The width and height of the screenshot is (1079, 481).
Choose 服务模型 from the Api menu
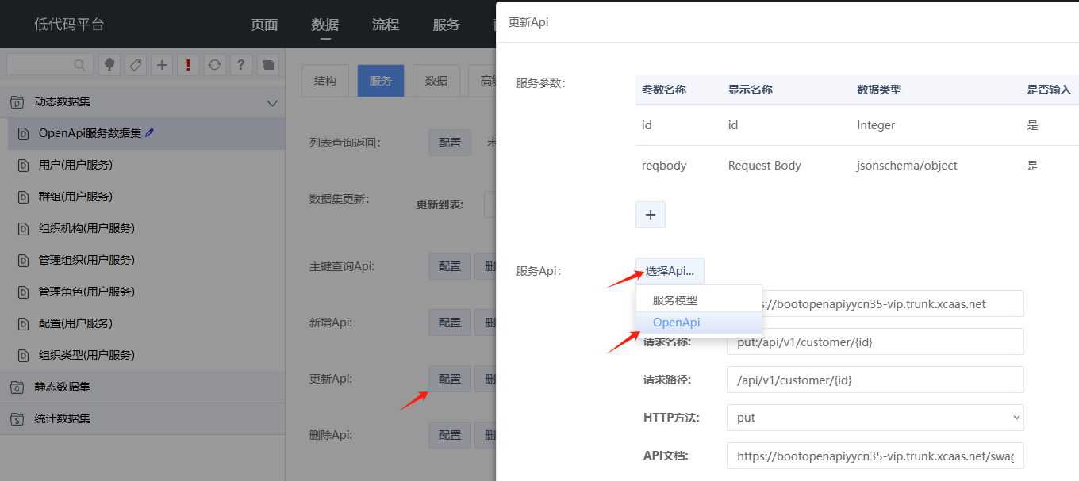(699, 300)
